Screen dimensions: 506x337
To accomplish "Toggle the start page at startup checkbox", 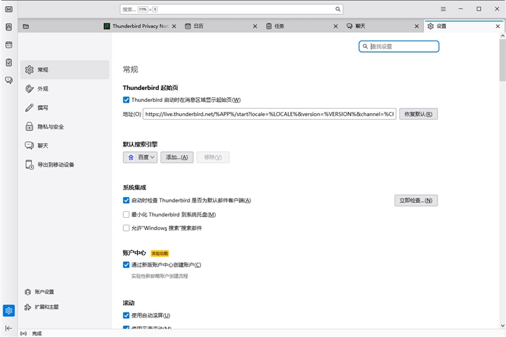I will tap(126, 100).
